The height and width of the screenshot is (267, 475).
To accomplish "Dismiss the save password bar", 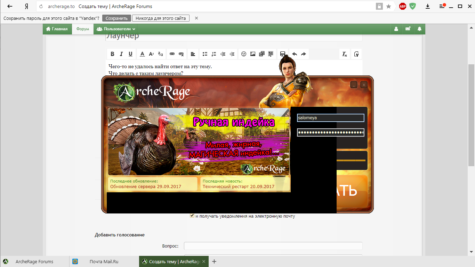I will coord(196,18).
